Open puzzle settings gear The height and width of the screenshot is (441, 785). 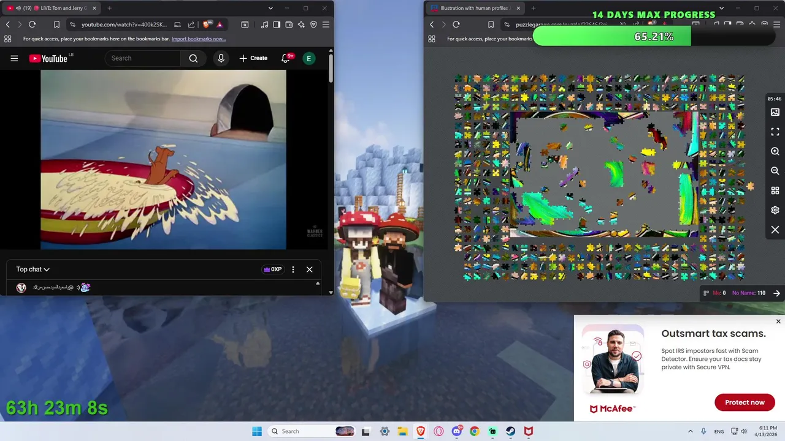tap(775, 210)
